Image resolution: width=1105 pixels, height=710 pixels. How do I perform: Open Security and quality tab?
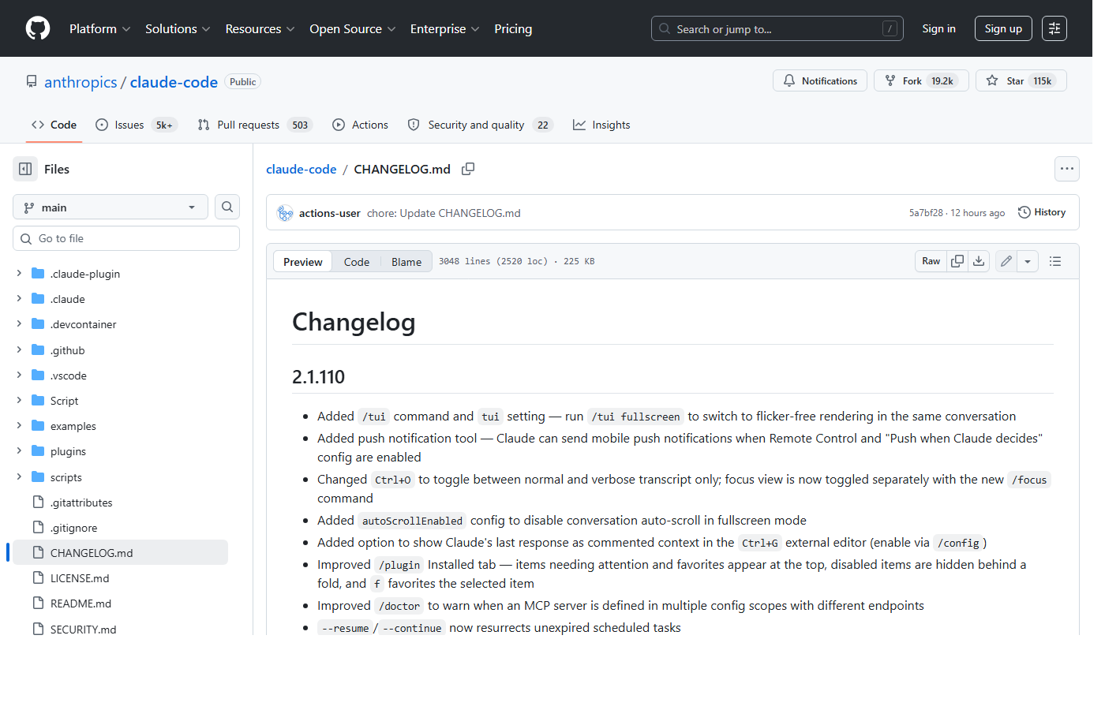click(x=480, y=125)
